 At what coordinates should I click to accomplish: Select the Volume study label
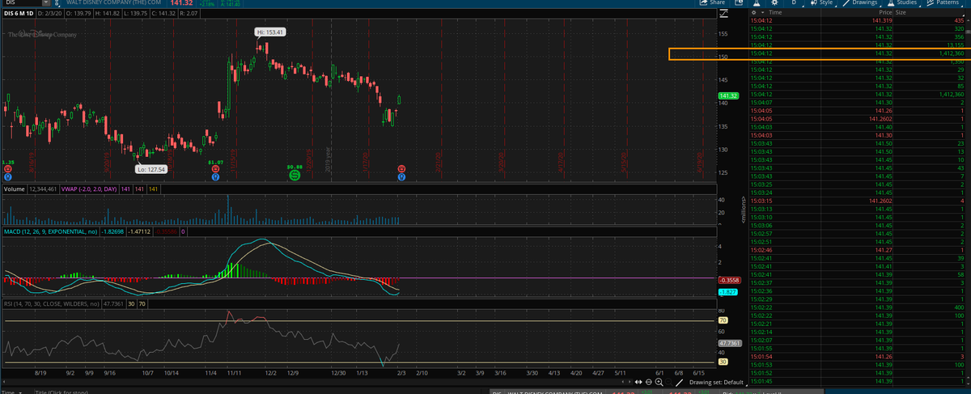click(15, 189)
